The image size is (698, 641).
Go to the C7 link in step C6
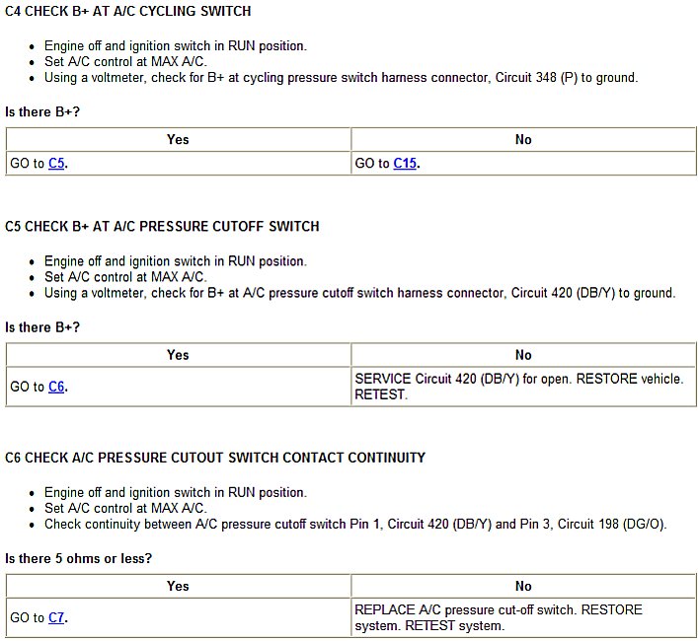click(56, 618)
